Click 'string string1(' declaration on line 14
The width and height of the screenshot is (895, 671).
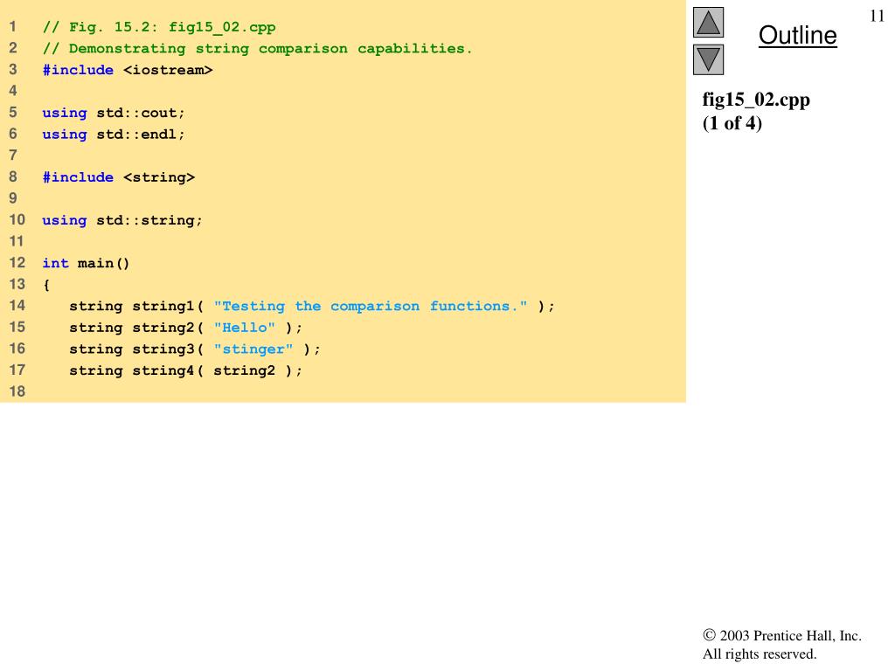(136, 307)
